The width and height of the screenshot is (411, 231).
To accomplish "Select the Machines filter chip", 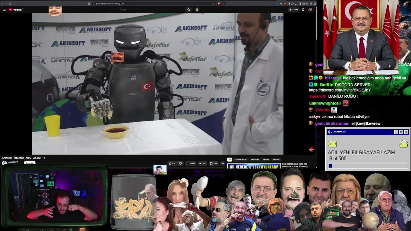I will point(255,159).
